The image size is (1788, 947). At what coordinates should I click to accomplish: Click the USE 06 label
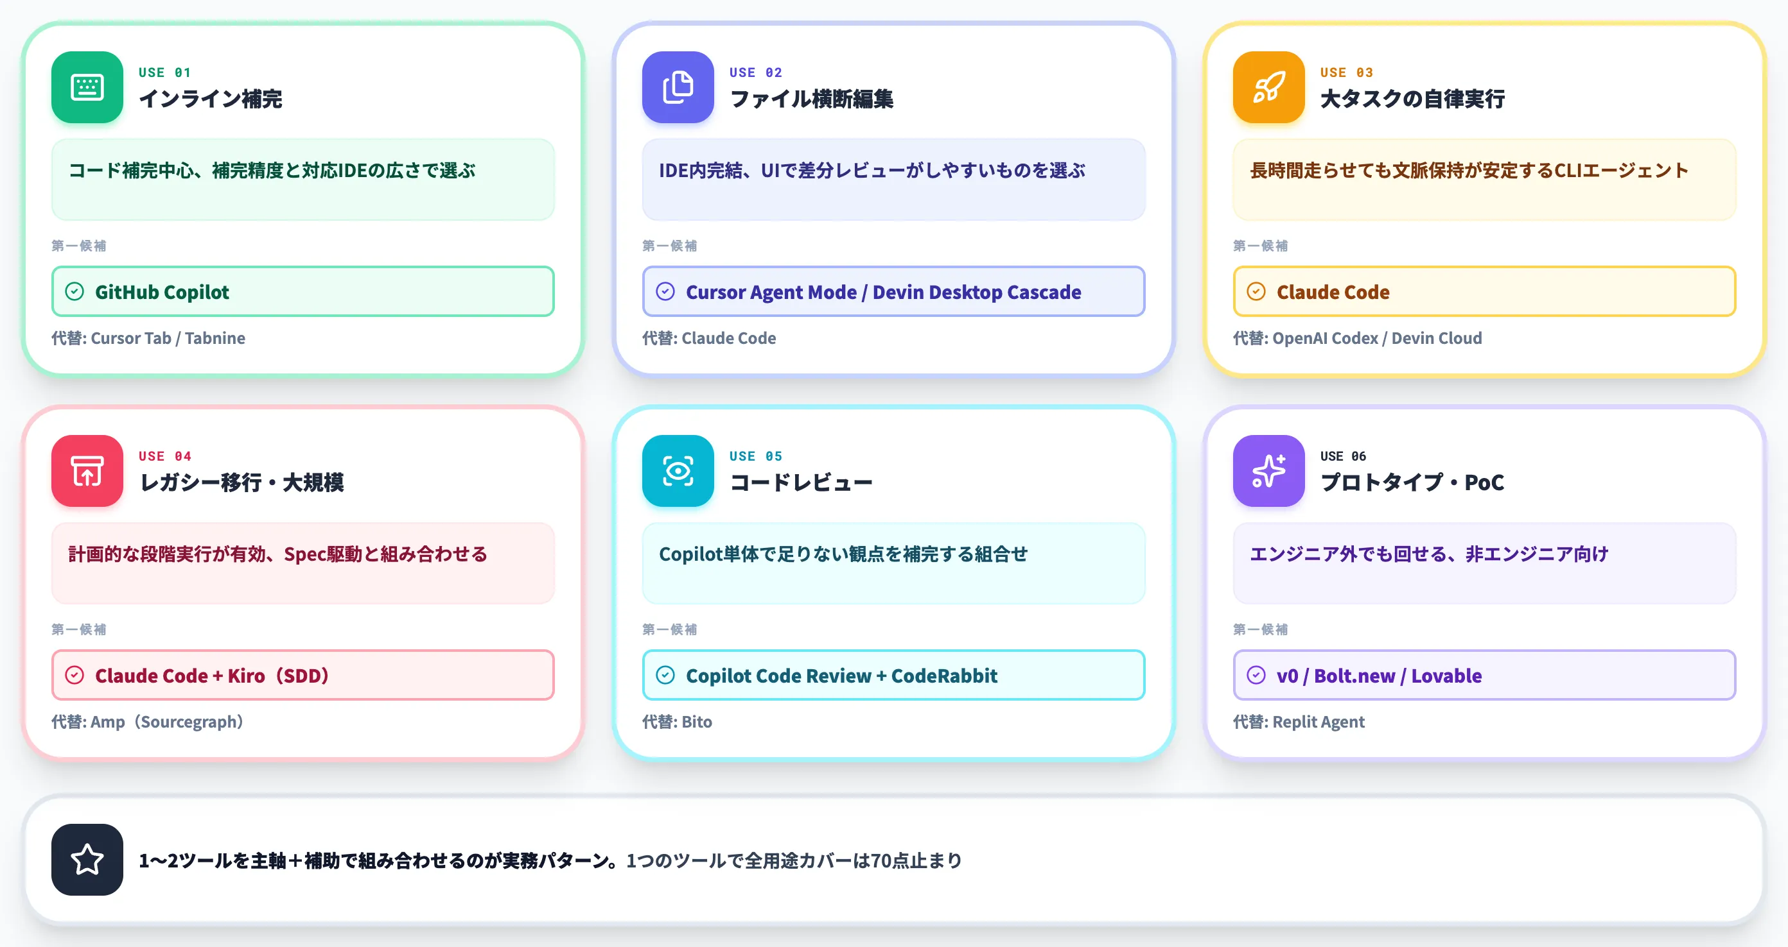pyautogui.click(x=1343, y=456)
